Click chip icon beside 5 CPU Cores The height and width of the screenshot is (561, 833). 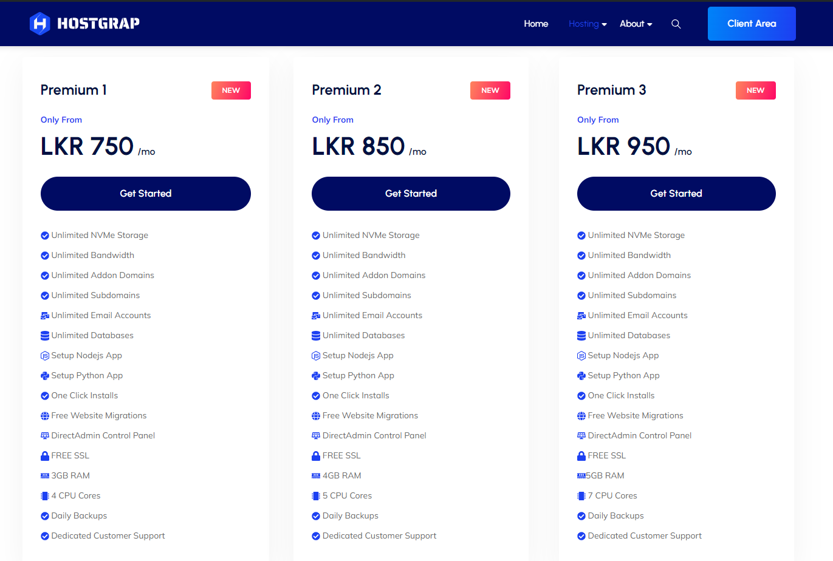[x=316, y=496]
